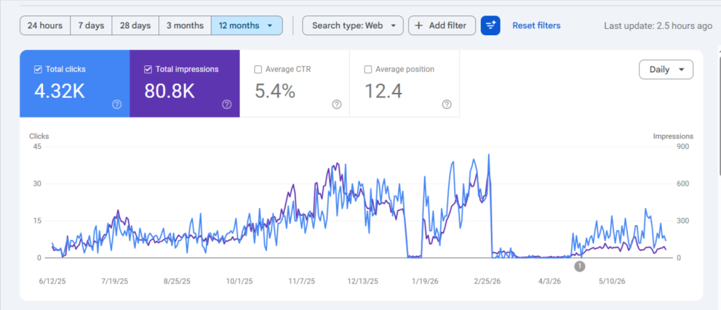Click the annotation marker numbered 1 on chart
Image resolution: width=721 pixels, height=310 pixels.
tap(580, 266)
